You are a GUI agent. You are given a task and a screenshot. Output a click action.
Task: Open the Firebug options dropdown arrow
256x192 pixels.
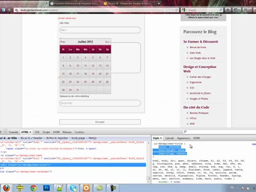[x=5, y=132]
